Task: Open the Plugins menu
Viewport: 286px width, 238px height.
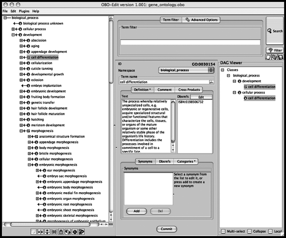Action: (24, 11)
